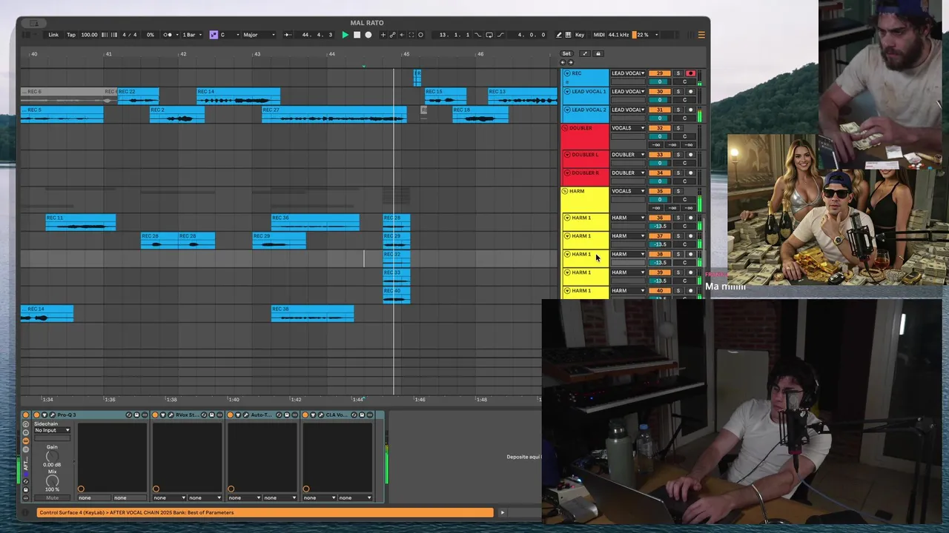The height and width of the screenshot is (533, 949).
Task: Select the REC 14 clip on LEAD VOCAL 1
Action: 239,96
